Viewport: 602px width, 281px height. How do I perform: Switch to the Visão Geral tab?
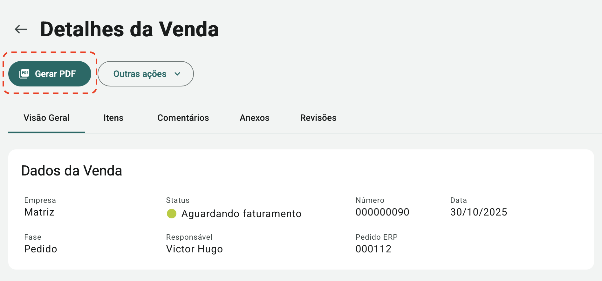coord(46,118)
